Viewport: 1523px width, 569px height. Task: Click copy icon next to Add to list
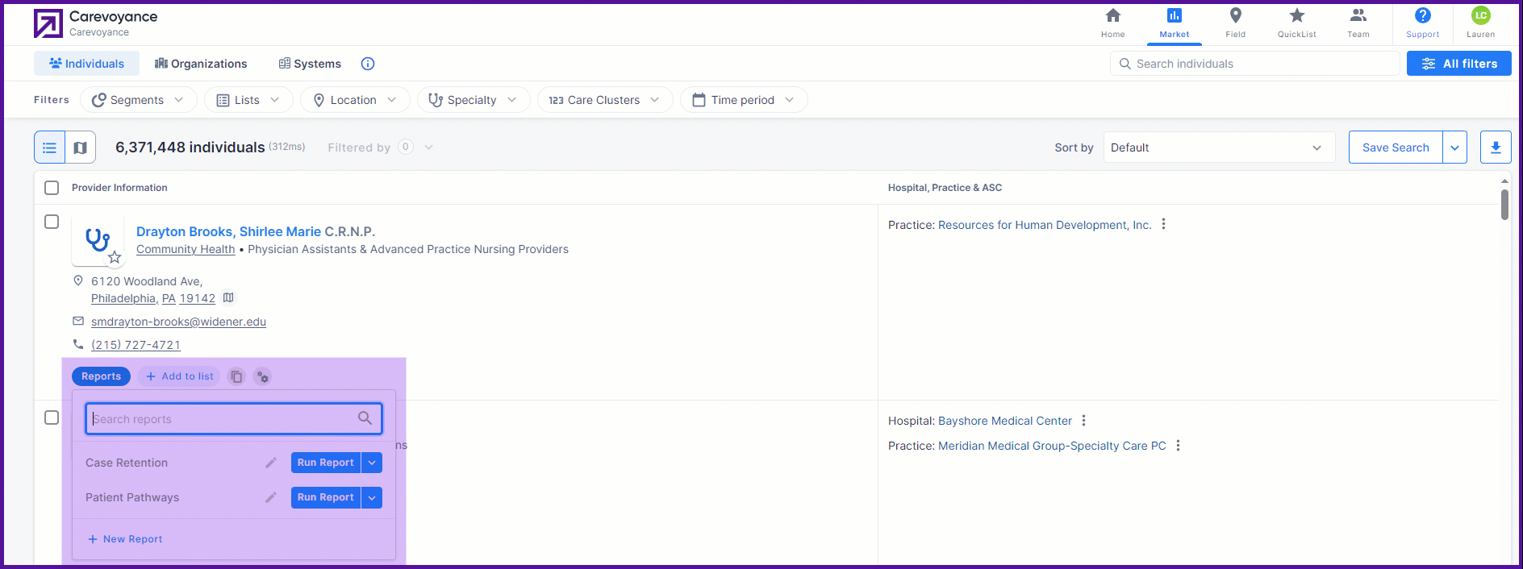pos(236,376)
